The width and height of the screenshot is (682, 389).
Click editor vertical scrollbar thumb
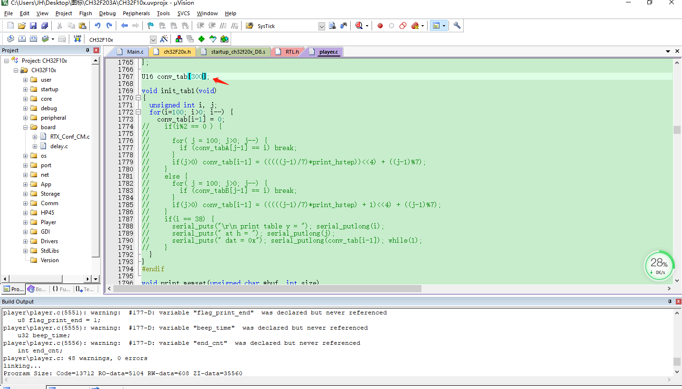(677, 130)
